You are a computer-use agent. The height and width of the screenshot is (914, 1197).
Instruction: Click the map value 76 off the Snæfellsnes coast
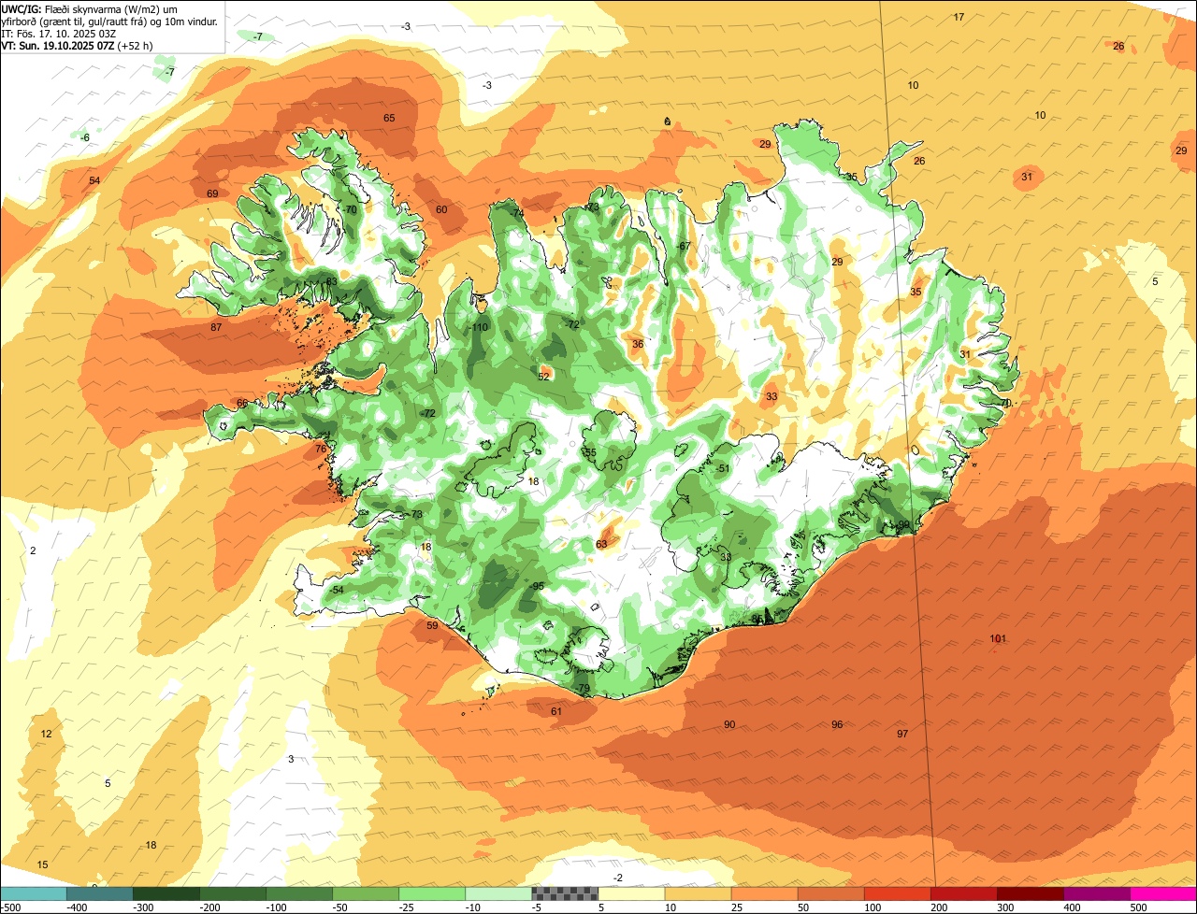coord(321,449)
